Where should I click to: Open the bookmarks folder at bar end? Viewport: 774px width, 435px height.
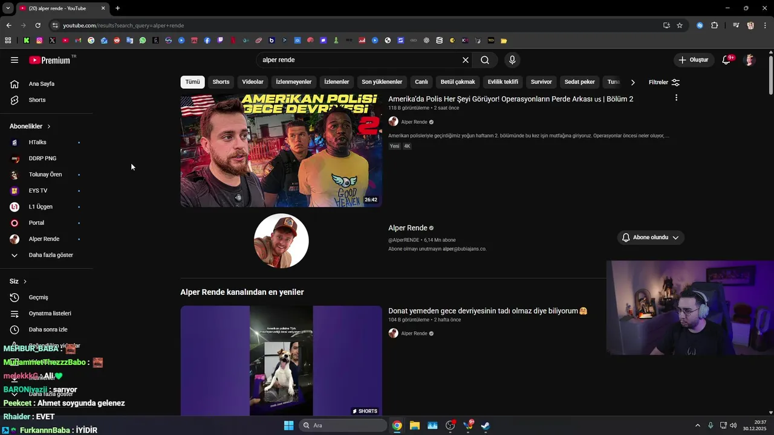pos(504,40)
